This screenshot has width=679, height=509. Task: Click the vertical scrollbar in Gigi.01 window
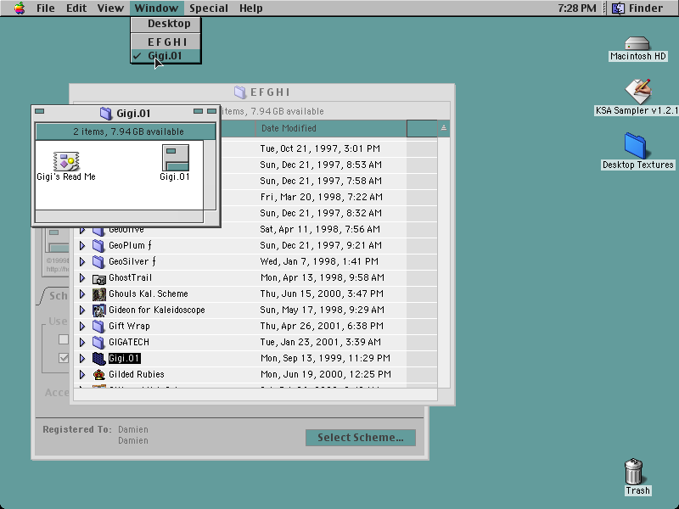tap(210, 175)
